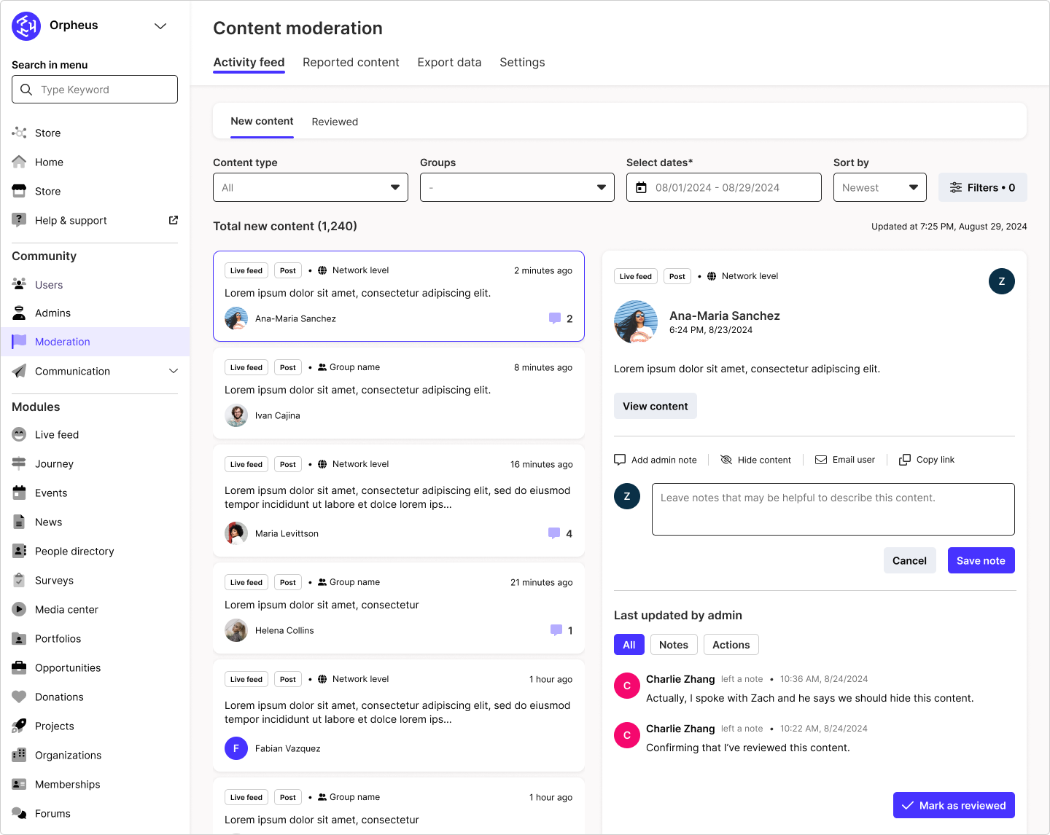Filter admin updates by Notes
Viewport: 1050px width, 835px height.
674,645
